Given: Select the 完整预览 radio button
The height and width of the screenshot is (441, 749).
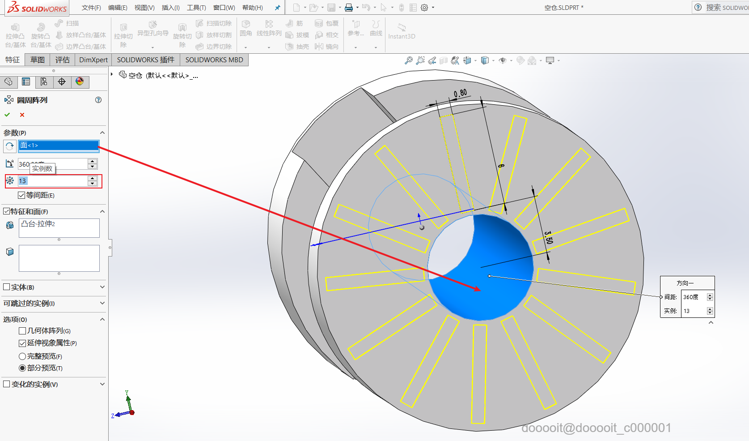Looking at the screenshot, I should 22,356.
